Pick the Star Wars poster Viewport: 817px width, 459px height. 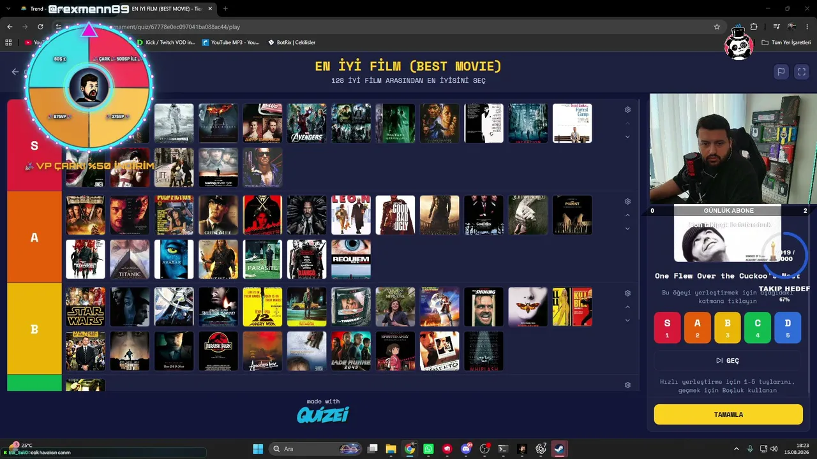[86, 307]
